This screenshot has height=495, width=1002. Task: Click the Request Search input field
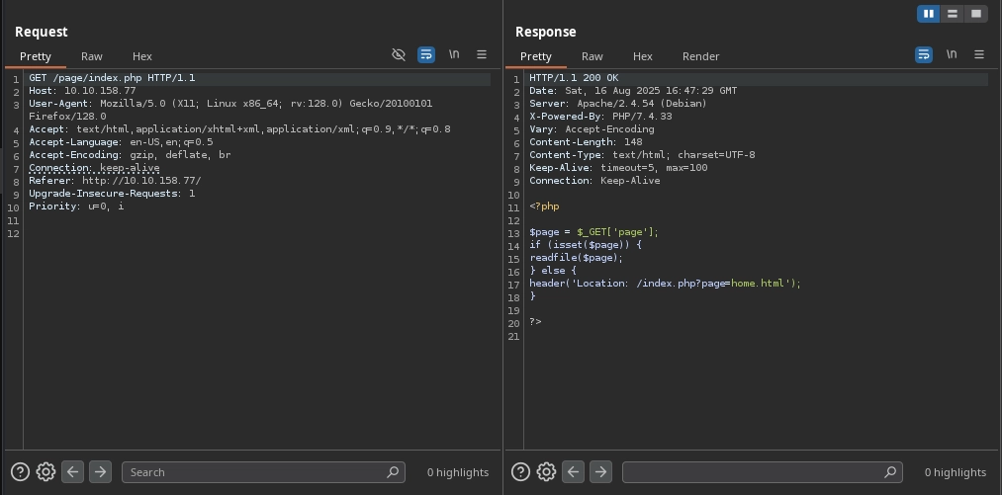[257, 472]
